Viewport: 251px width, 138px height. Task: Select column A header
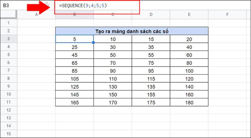click(x=36, y=15)
